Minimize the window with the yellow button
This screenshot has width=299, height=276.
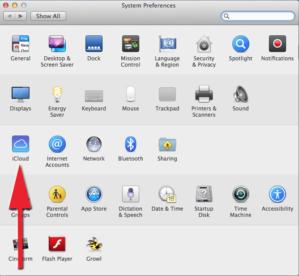[x=15, y=5]
